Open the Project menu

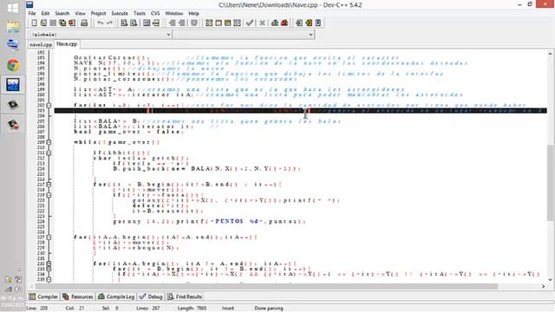tap(98, 14)
